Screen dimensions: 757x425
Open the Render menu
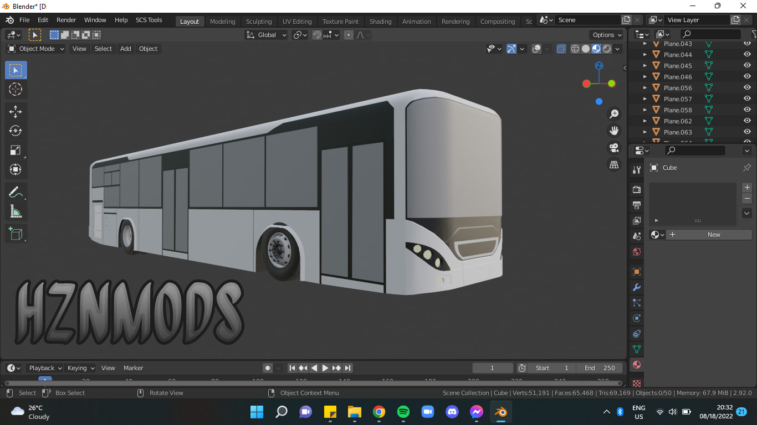(67, 20)
